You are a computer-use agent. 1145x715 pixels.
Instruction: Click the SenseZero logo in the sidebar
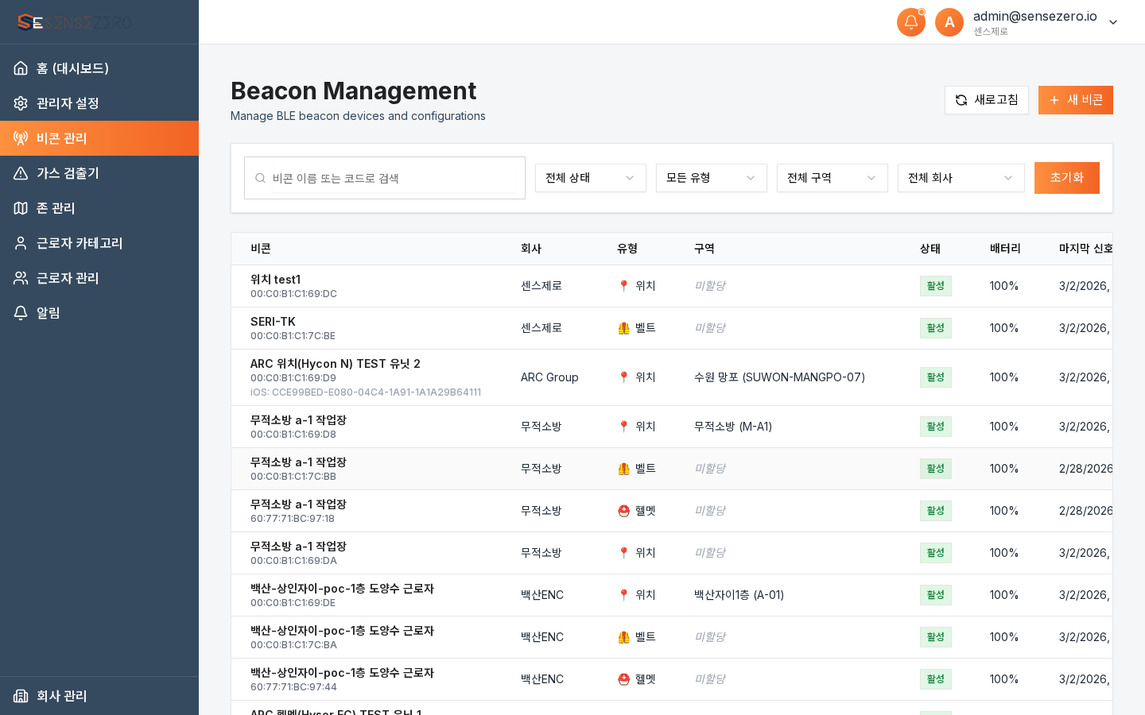(73, 21)
